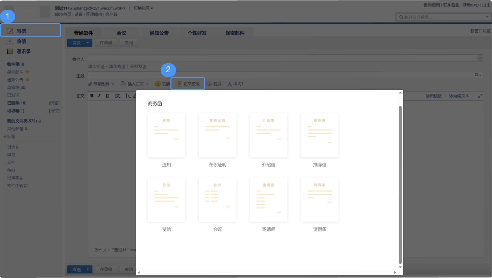Open the 新窗口写信 link
The width and height of the screenshot is (492, 278).
click(480, 31)
